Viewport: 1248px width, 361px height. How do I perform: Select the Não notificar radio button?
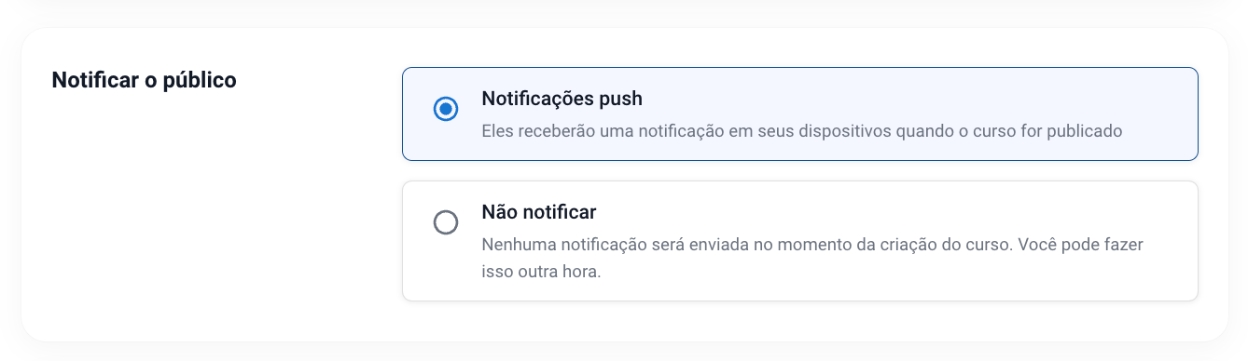coord(446,222)
